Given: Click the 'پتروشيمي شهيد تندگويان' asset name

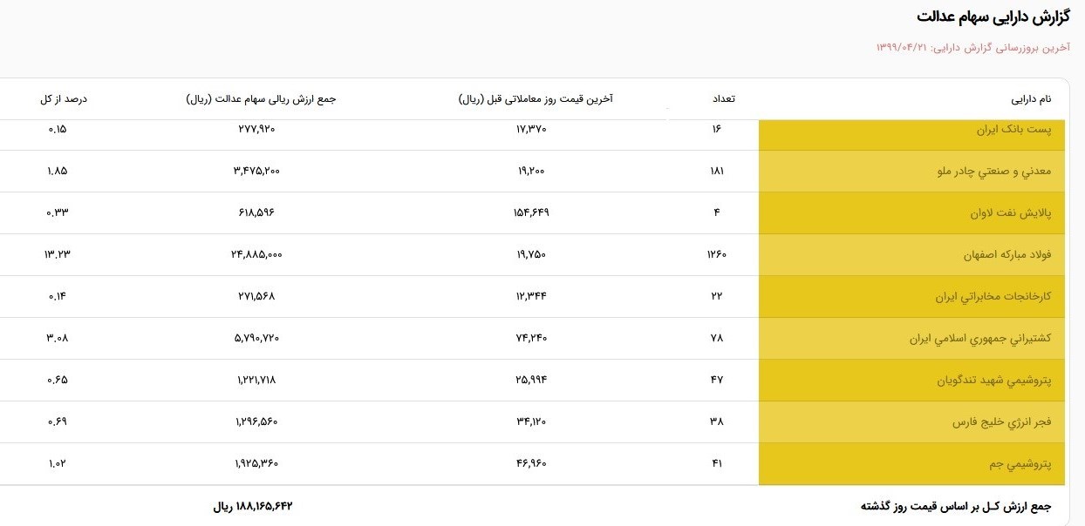Looking at the screenshot, I should pos(994,381).
